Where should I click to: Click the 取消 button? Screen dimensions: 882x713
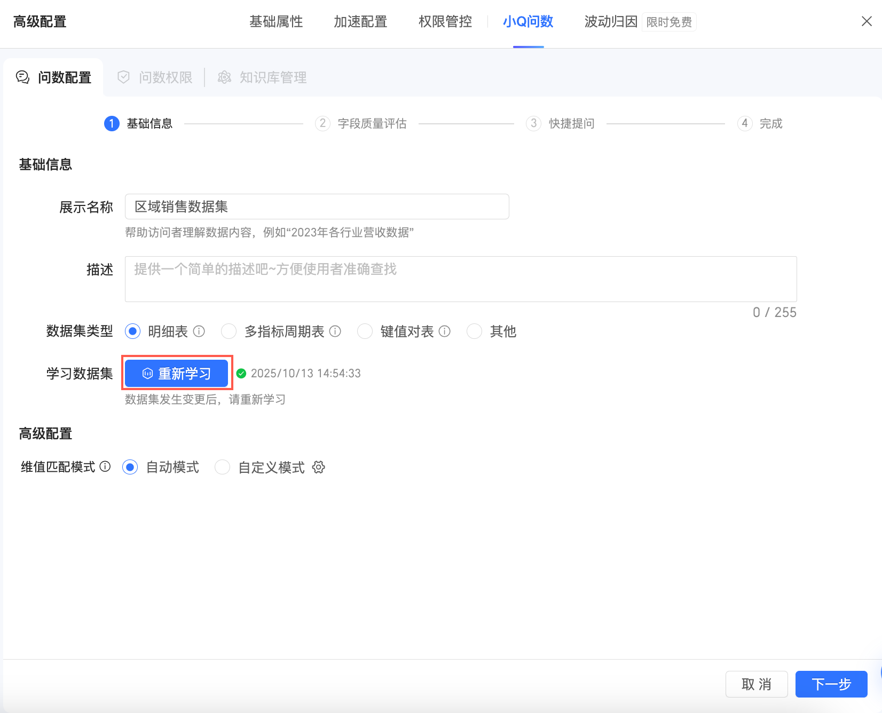[757, 684]
